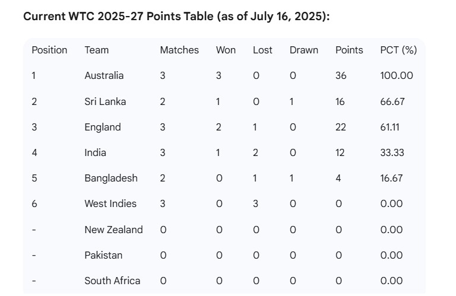
Task: Select the England team cell
Action: (103, 127)
